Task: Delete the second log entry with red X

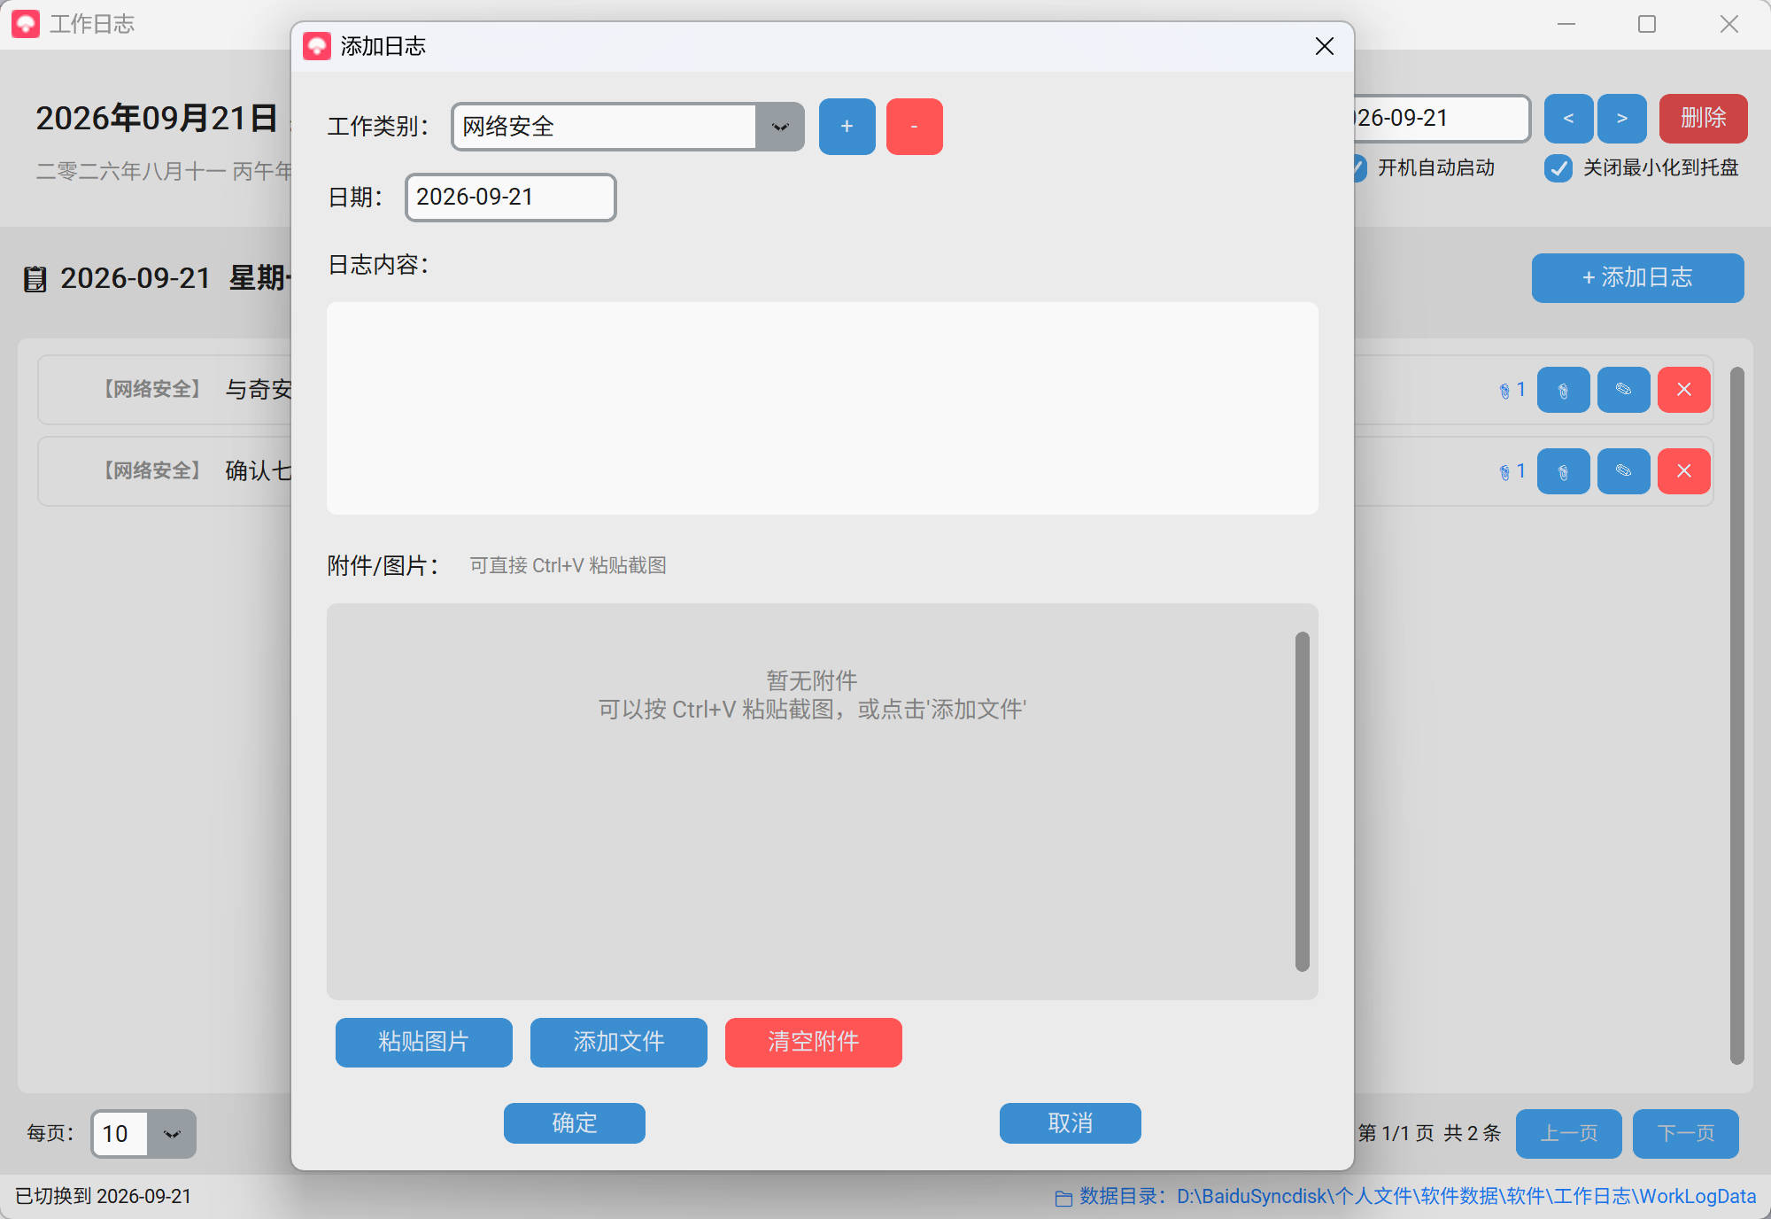Action: pos(1683,471)
